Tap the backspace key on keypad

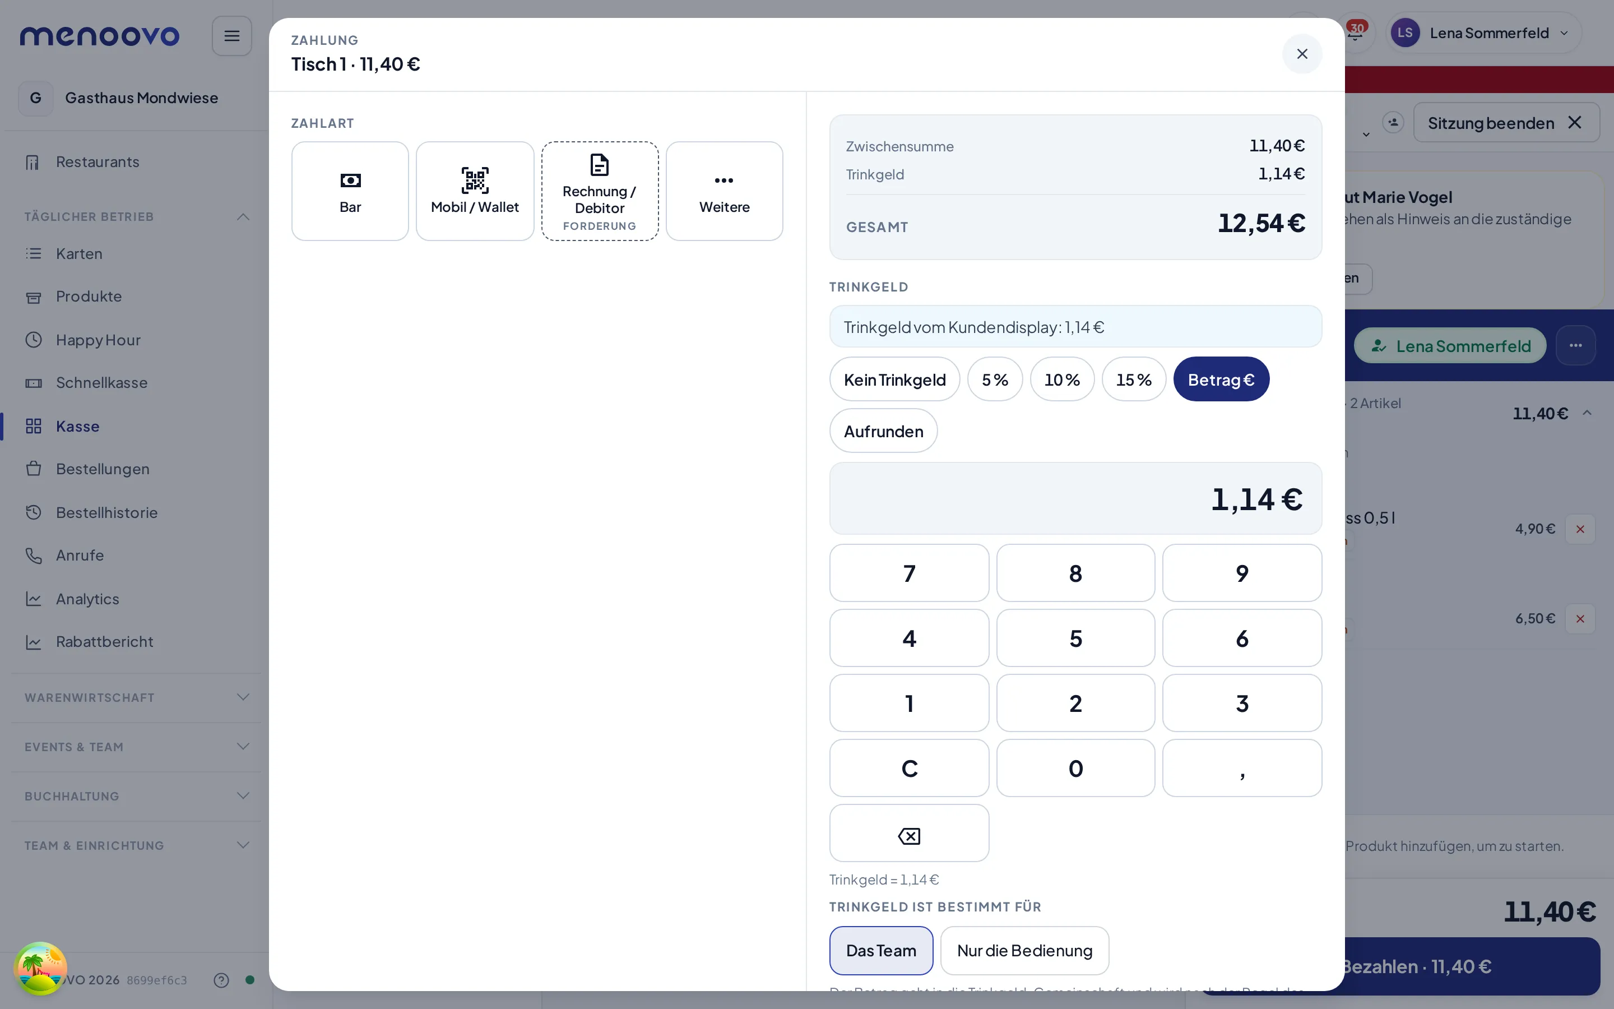(909, 833)
